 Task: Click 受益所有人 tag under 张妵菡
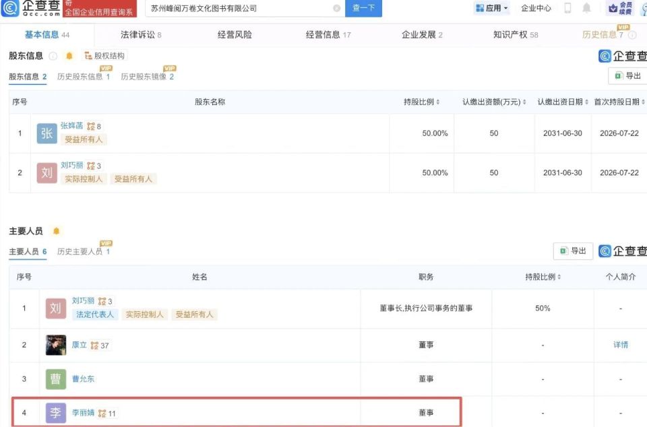click(84, 139)
